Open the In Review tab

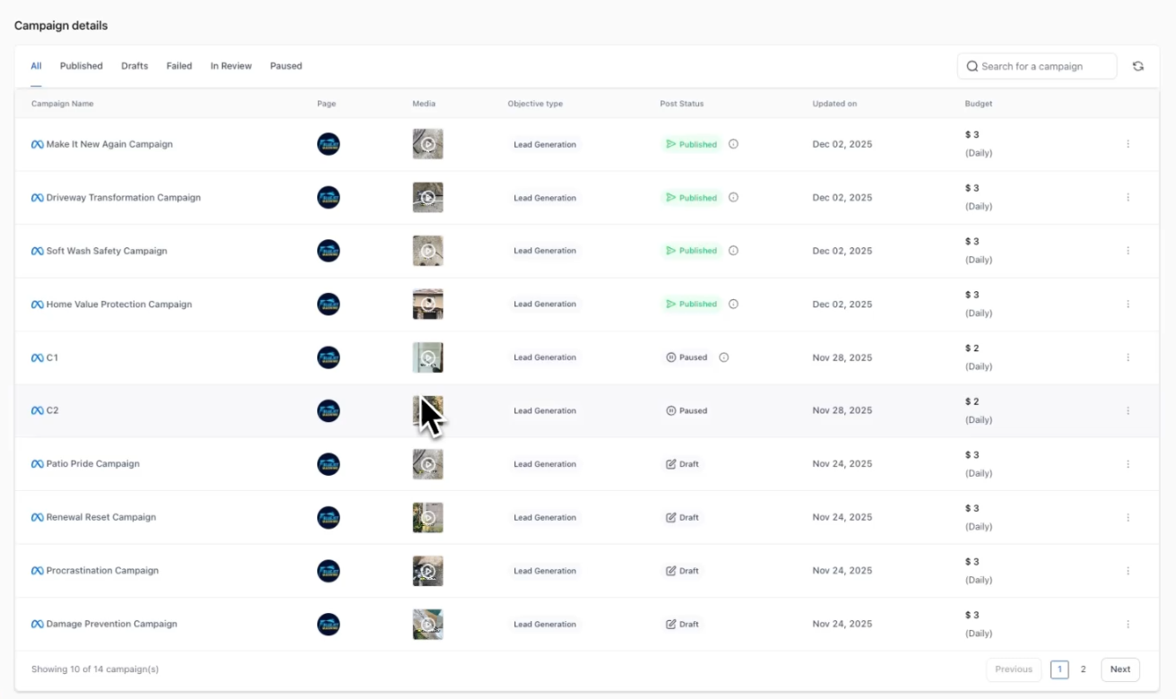tap(231, 66)
